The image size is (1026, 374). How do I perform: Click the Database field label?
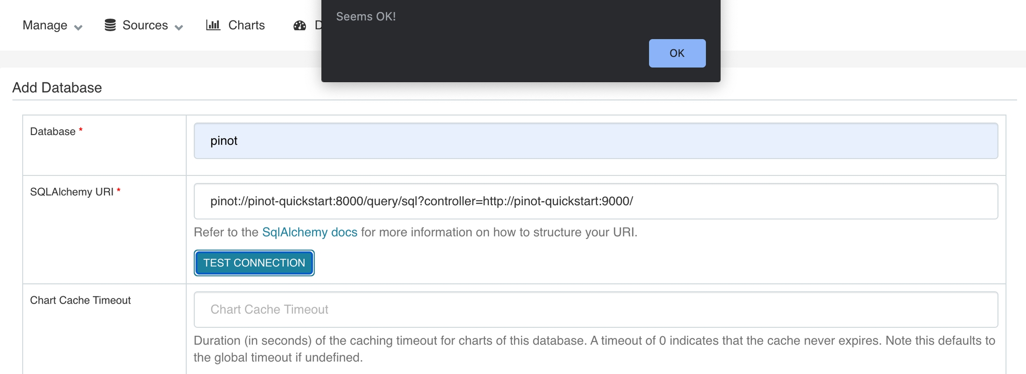click(x=53, y=132)
